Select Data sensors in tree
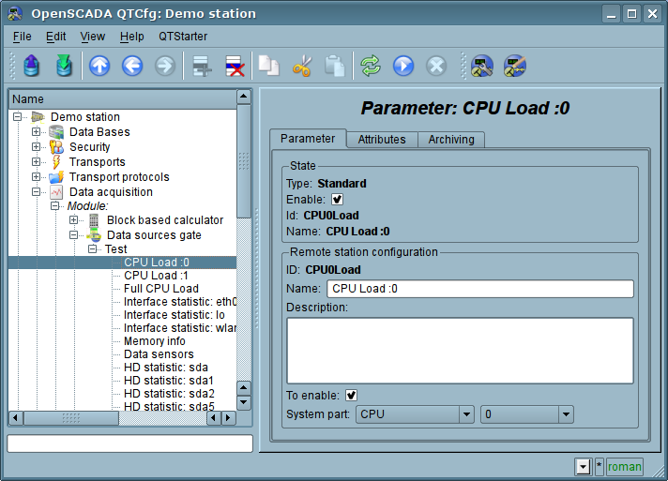 click(159, 354)
